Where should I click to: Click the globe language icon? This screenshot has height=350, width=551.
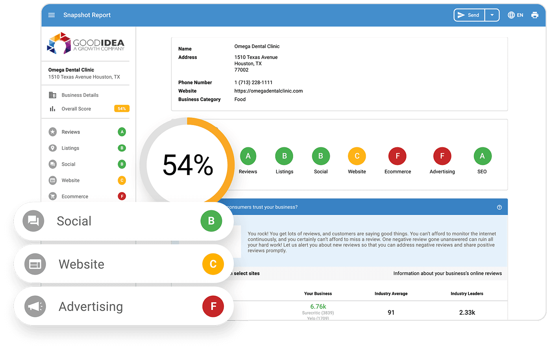point(511,15)
